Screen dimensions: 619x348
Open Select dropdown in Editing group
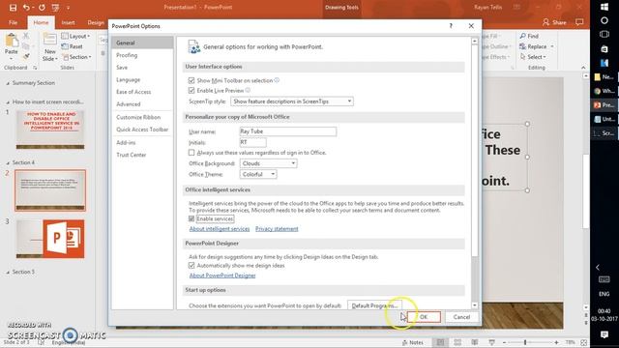click(533, 57)
